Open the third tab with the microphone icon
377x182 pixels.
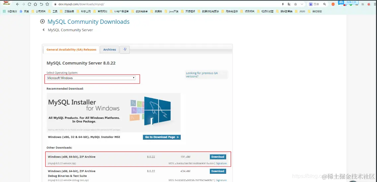(125, 49)
